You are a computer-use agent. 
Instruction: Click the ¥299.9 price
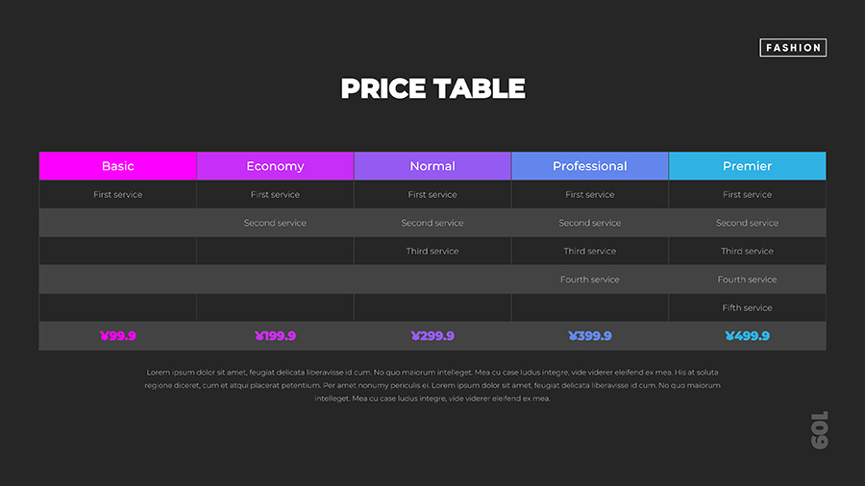[x=432, y=336]
